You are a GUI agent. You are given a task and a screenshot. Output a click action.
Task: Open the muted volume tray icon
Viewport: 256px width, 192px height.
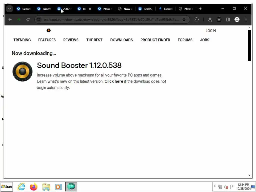[226, 186]
